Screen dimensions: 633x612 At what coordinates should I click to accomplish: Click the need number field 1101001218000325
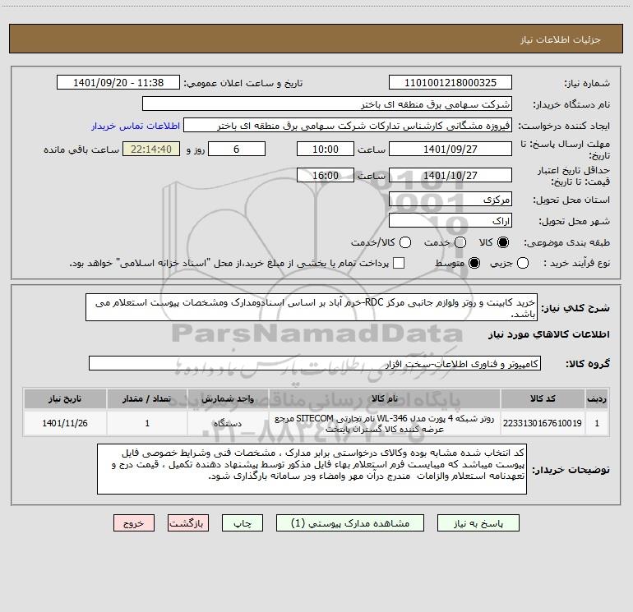click(450, 83)
